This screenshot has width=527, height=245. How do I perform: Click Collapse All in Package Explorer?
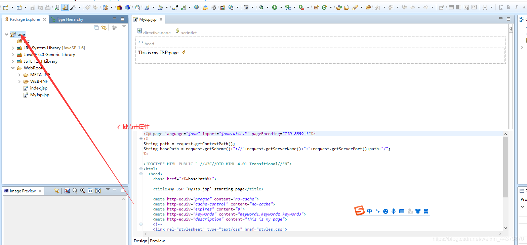(x=96, y=27)
